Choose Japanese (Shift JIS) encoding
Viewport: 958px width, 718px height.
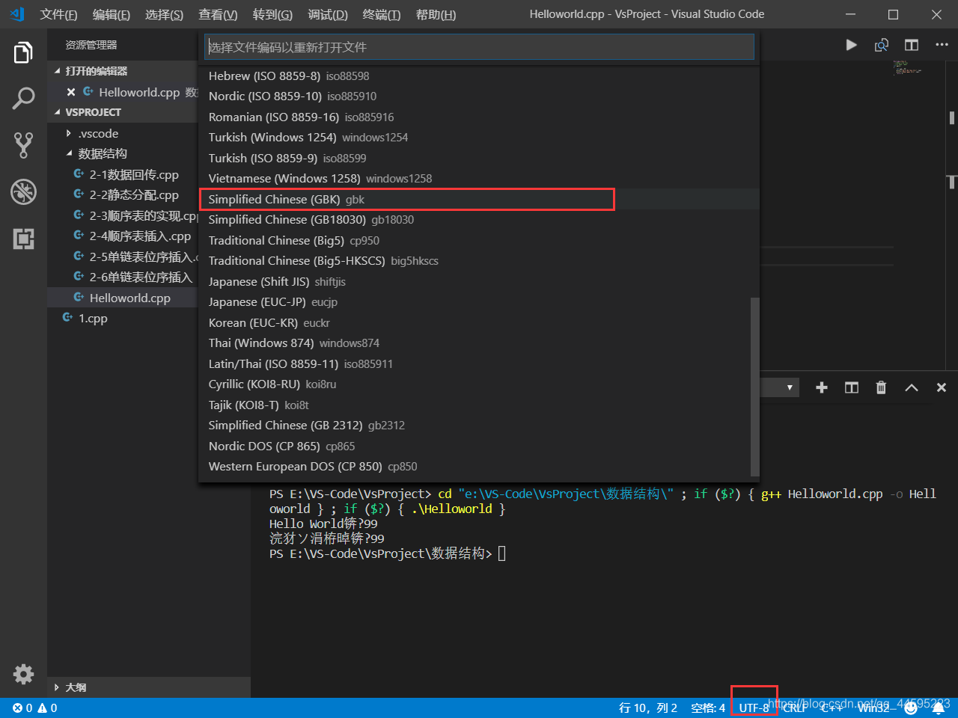(x=479, y=281)
